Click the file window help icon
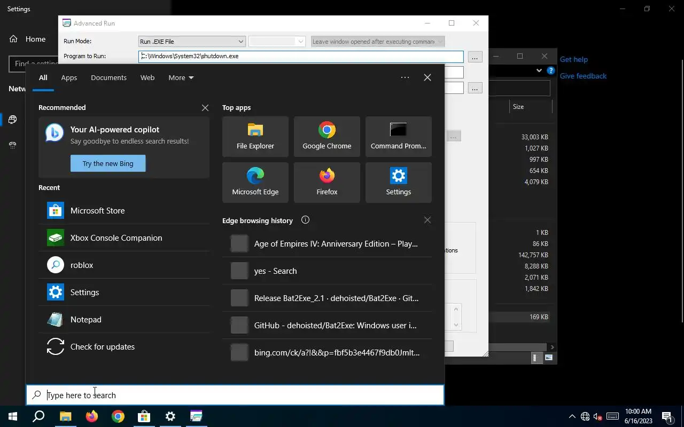Viewport: 684px width, 427px height. 551,70
